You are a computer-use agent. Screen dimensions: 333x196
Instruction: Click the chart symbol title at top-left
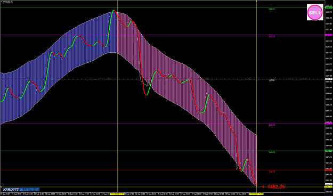pyautogui.click(x=7, y=2)
